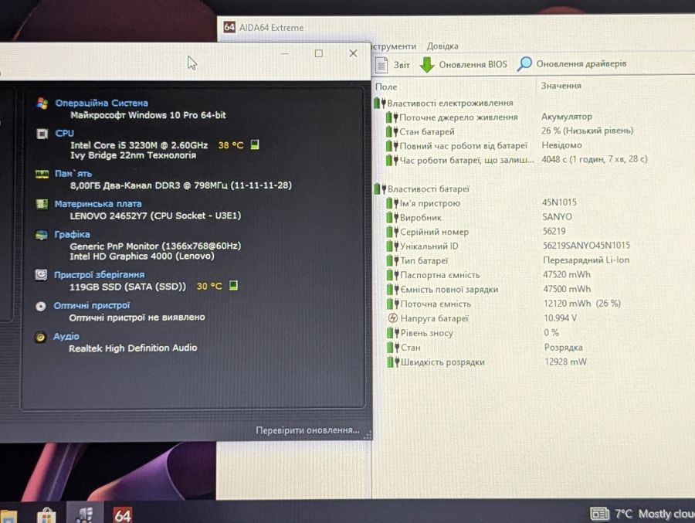695x523 pixels.
Task: Click the Оновлення драйверів magnifier icon
Action: click(524, 64)
